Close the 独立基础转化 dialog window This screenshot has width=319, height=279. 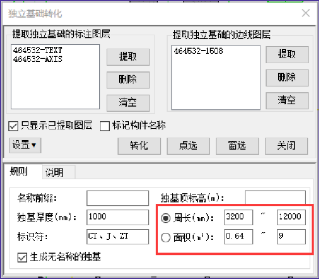(305, 13)
